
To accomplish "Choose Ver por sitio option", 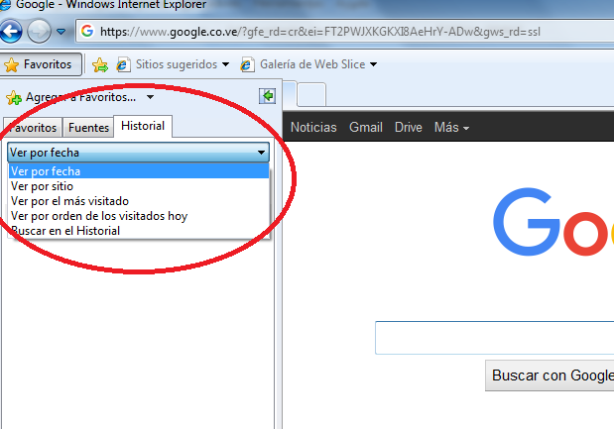I will [x=139, y=186].
